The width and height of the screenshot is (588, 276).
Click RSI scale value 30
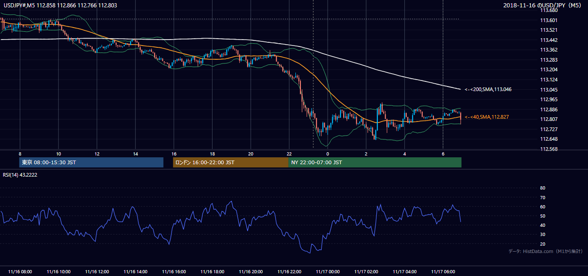click(x=542, y=235)
